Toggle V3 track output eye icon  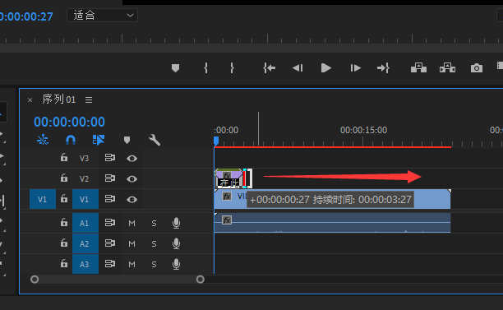tap(132, 158)
